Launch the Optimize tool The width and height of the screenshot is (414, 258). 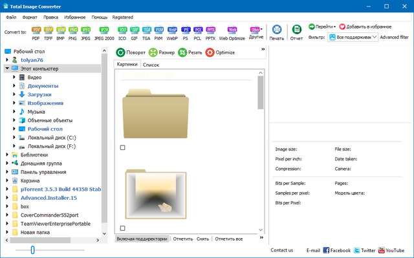(x=220, y=52)
